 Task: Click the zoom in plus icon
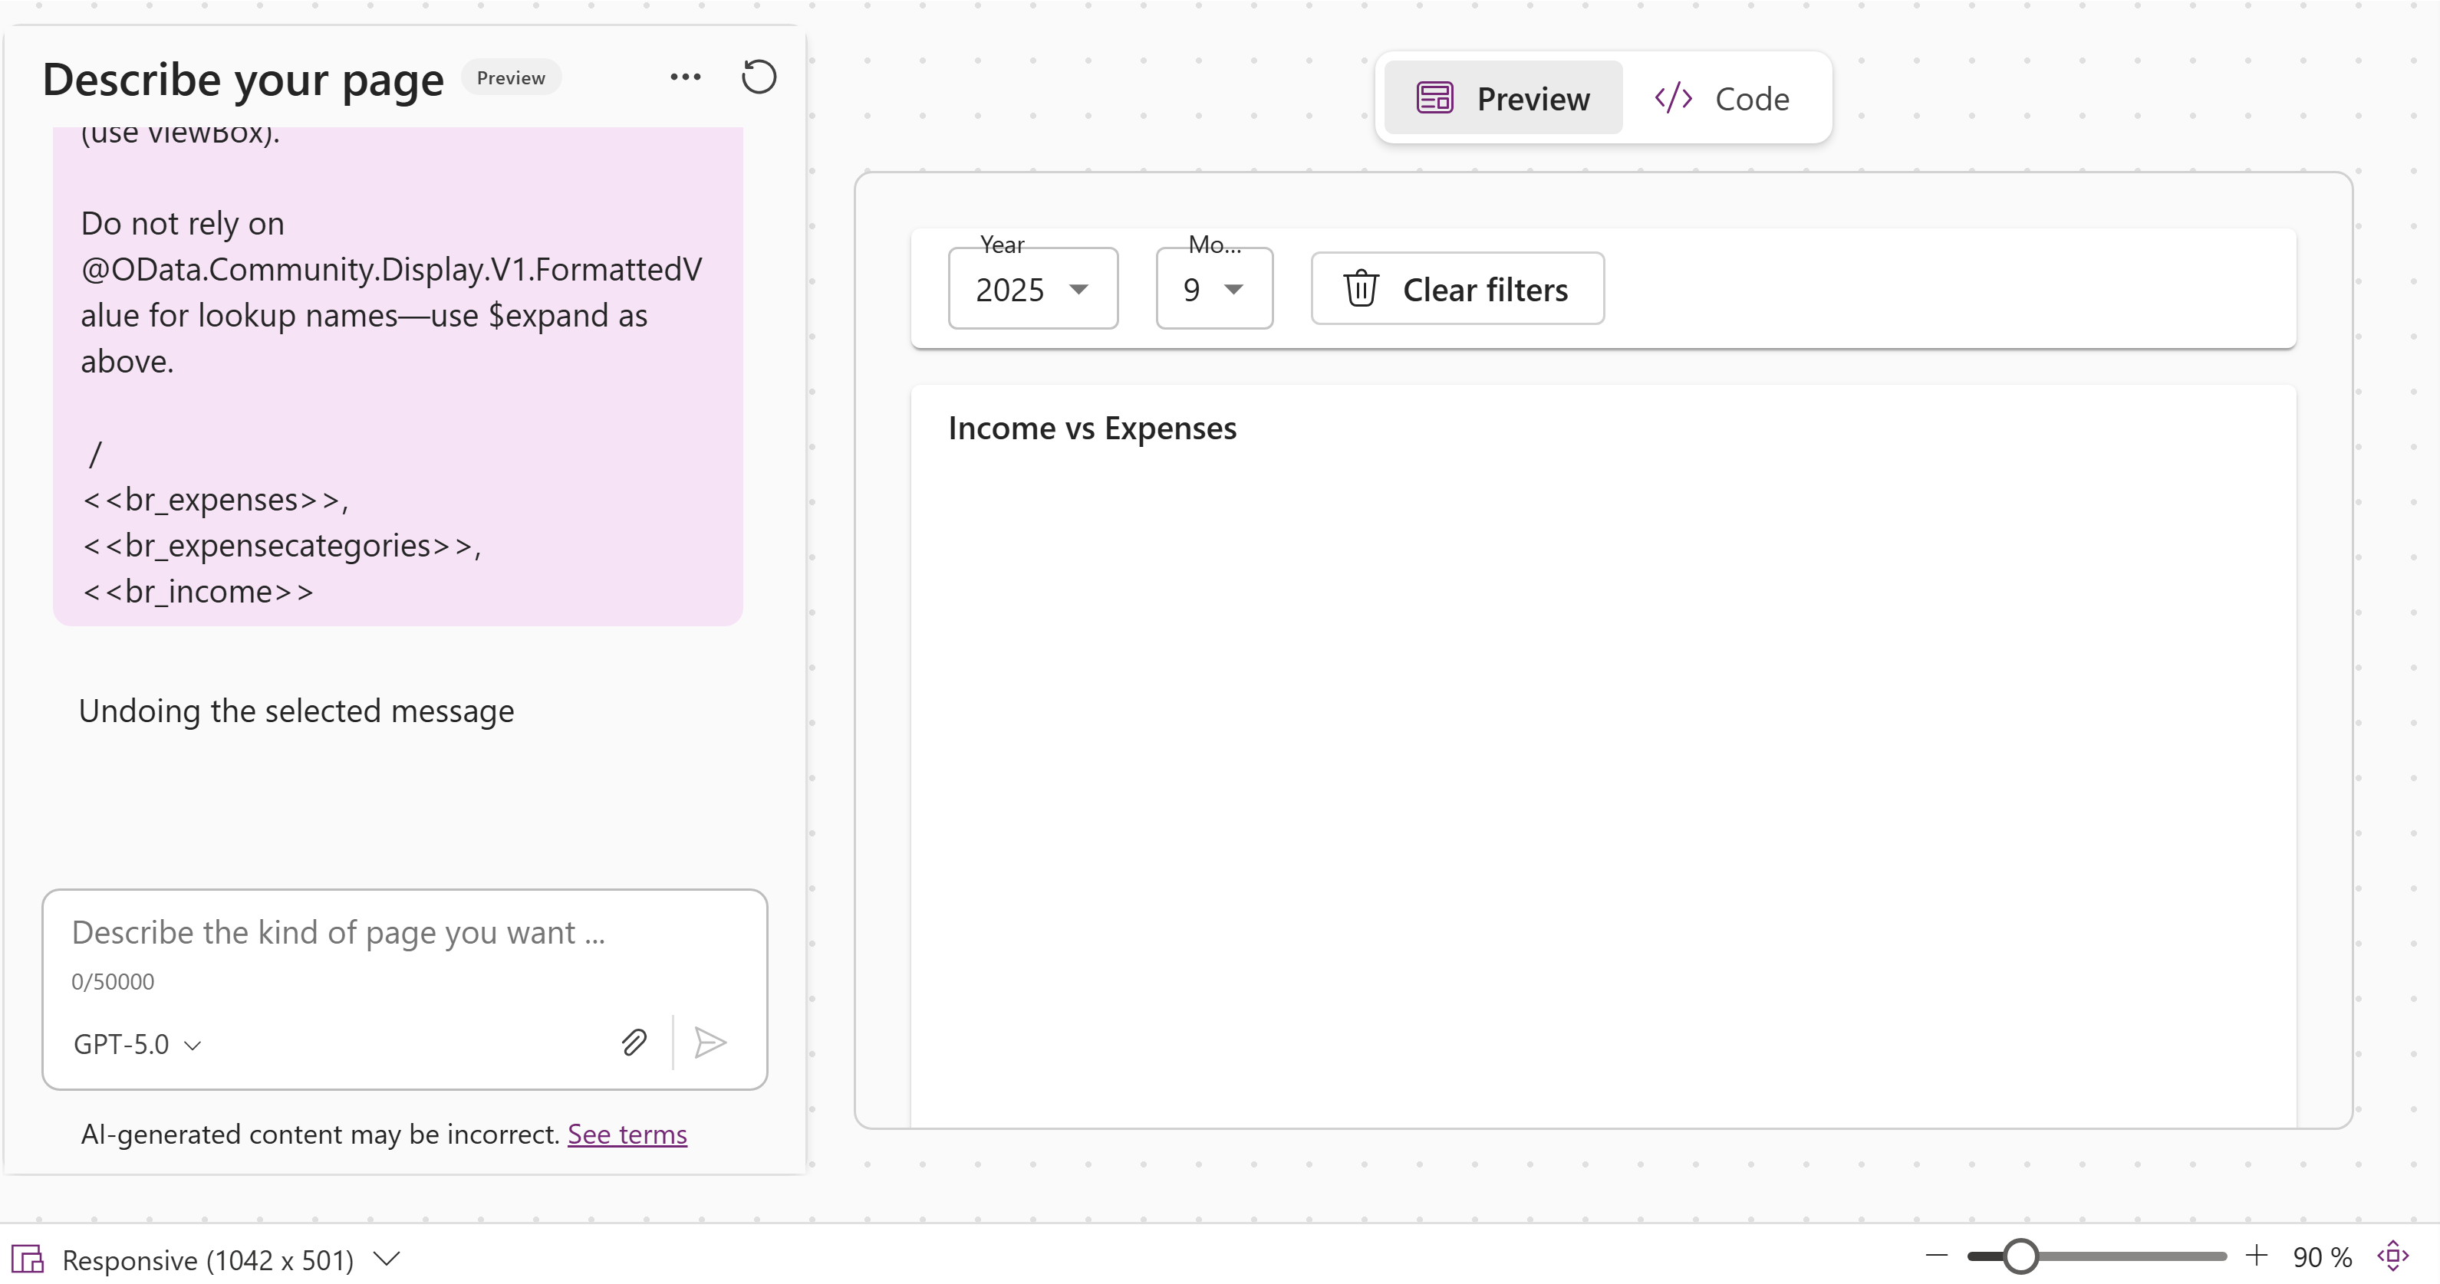click(2256, 1256)
